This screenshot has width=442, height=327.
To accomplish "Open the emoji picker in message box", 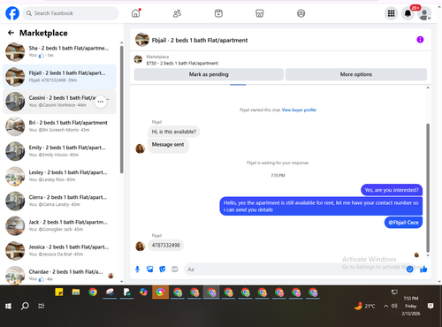I will point(409,269).
